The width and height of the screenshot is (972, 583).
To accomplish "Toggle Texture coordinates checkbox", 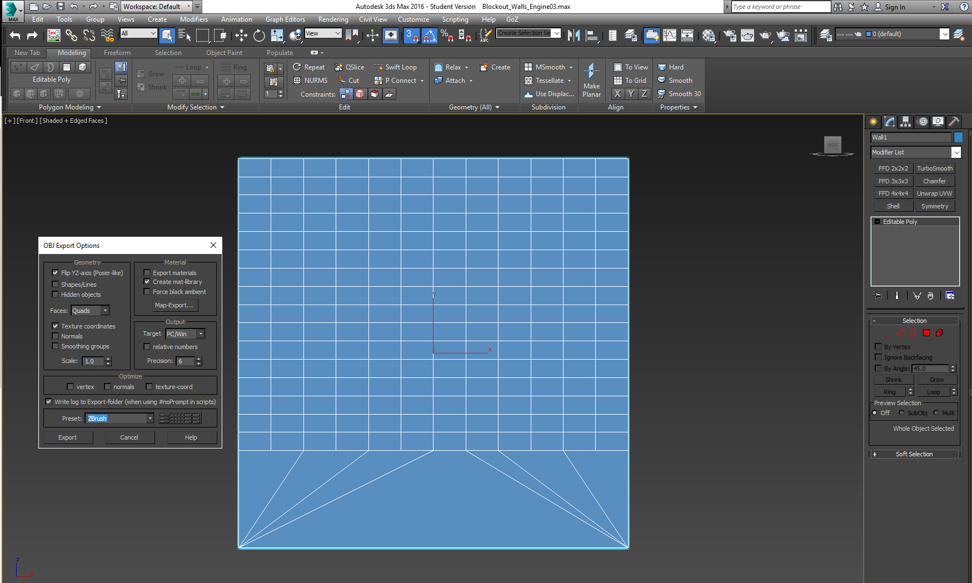I will [x=55, y=326].
